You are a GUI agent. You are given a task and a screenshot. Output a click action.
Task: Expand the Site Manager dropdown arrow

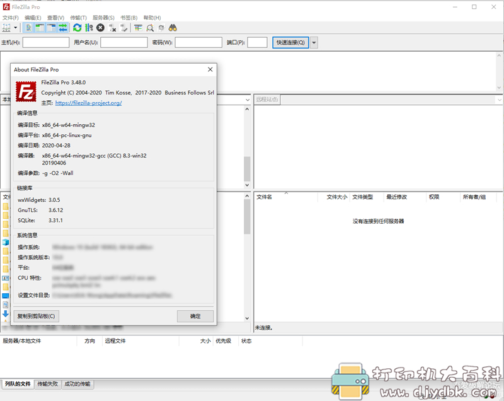click(15, 28)
